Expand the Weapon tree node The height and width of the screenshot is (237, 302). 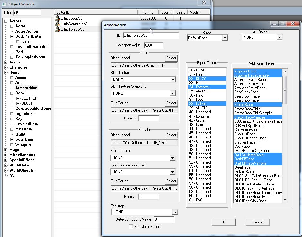pos(12,145)
